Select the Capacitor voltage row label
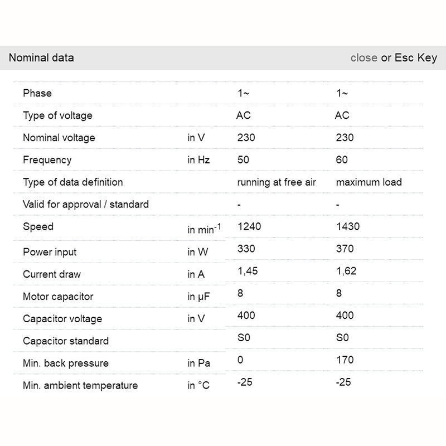 click(62, 319)
